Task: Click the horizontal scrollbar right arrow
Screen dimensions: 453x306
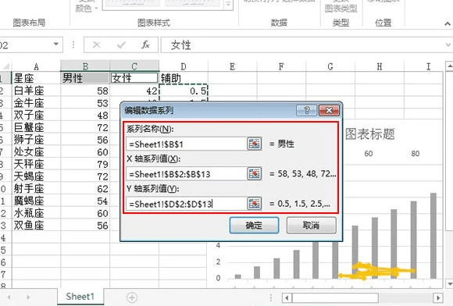Action: point(438,297)
